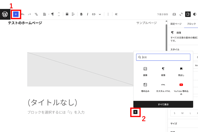Redo the last undone change

point(30,14)
